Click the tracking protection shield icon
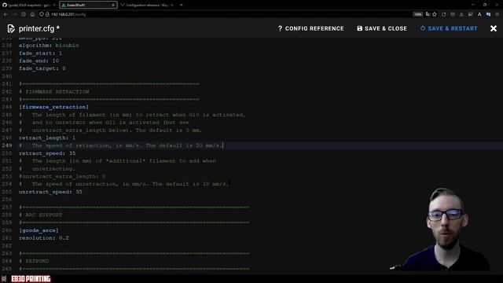Viewport: 503px width, 283px height. [x=42, y=14]
